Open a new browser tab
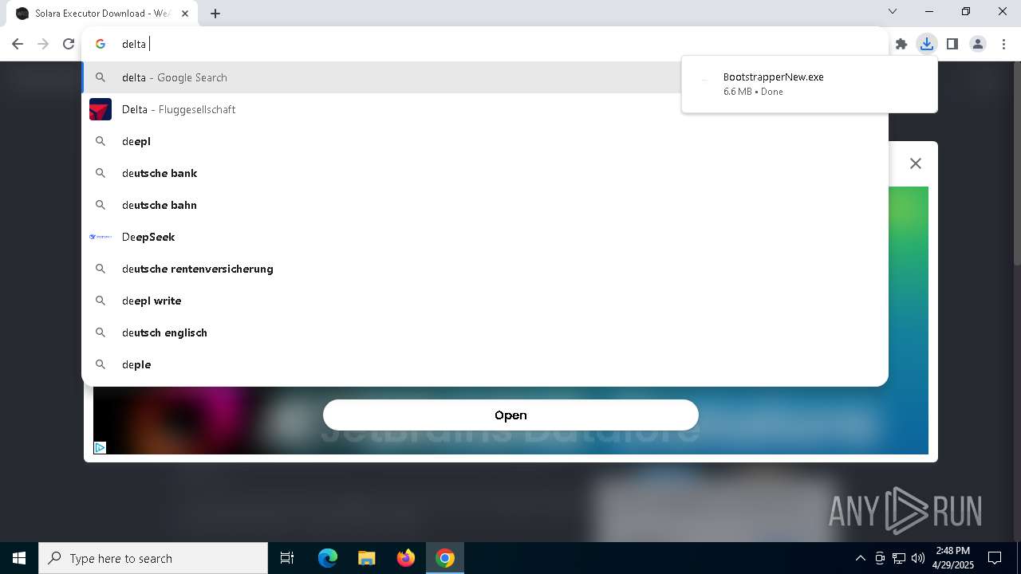The height and width of the screenshot is (574, 1021). (x=215, y=14)
